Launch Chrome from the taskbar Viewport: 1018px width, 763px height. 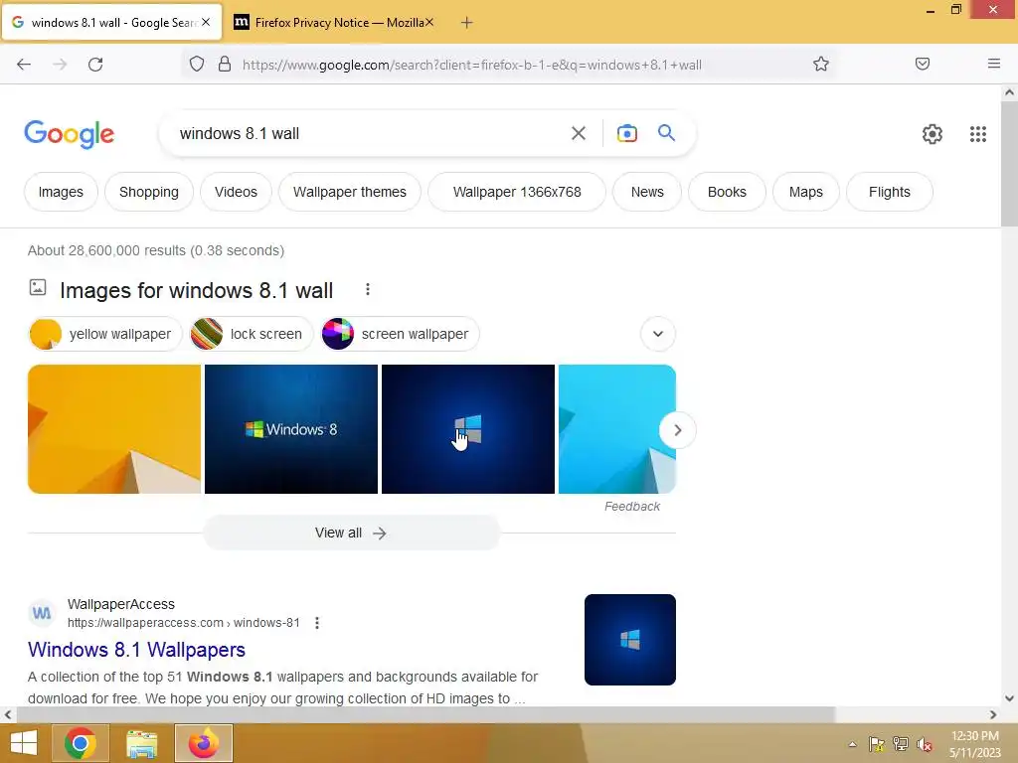tap(81, 743)
